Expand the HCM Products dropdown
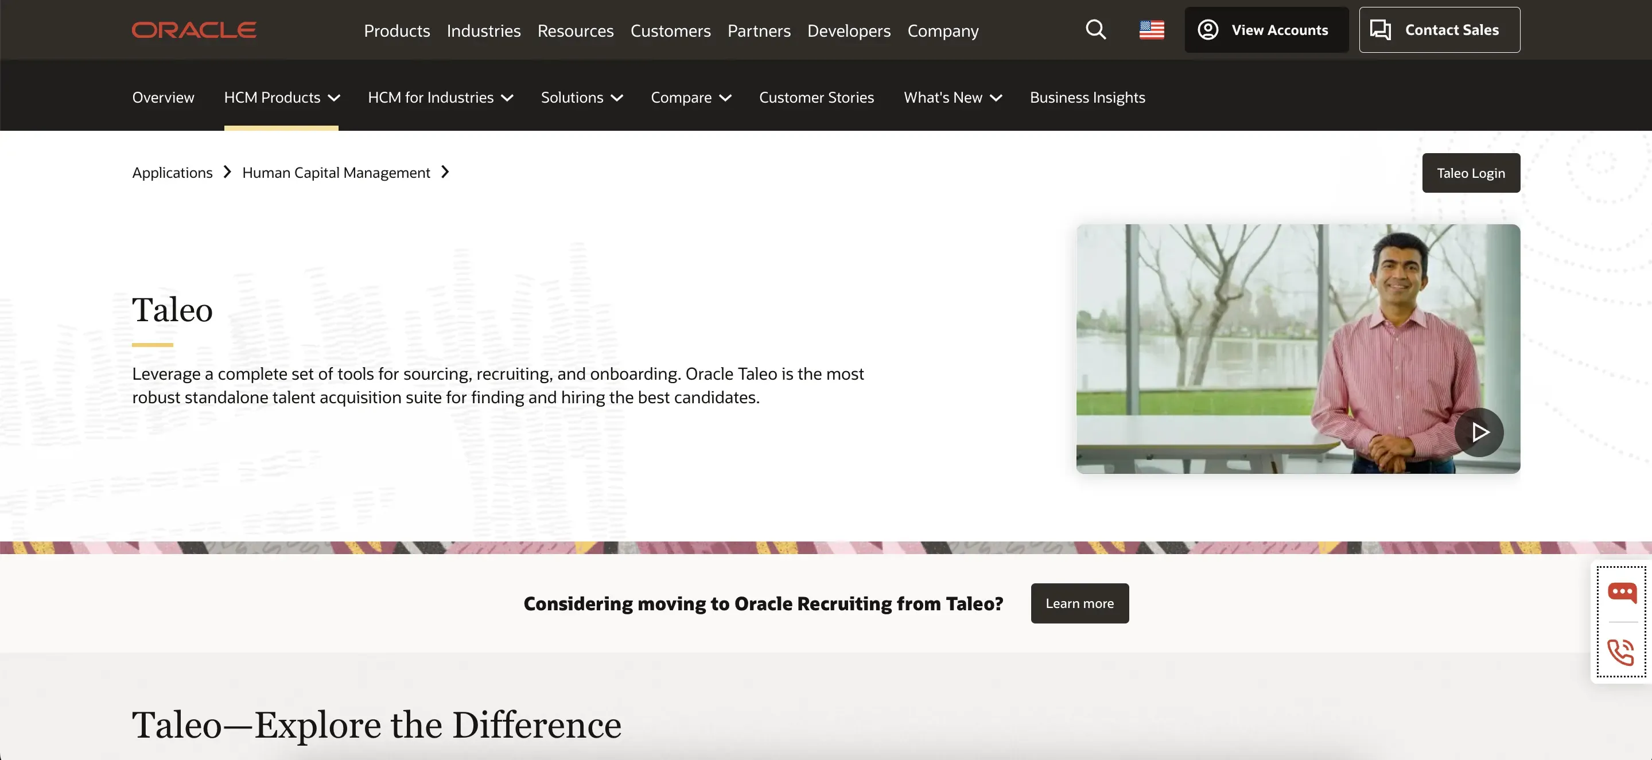 (x=281, y=98)
